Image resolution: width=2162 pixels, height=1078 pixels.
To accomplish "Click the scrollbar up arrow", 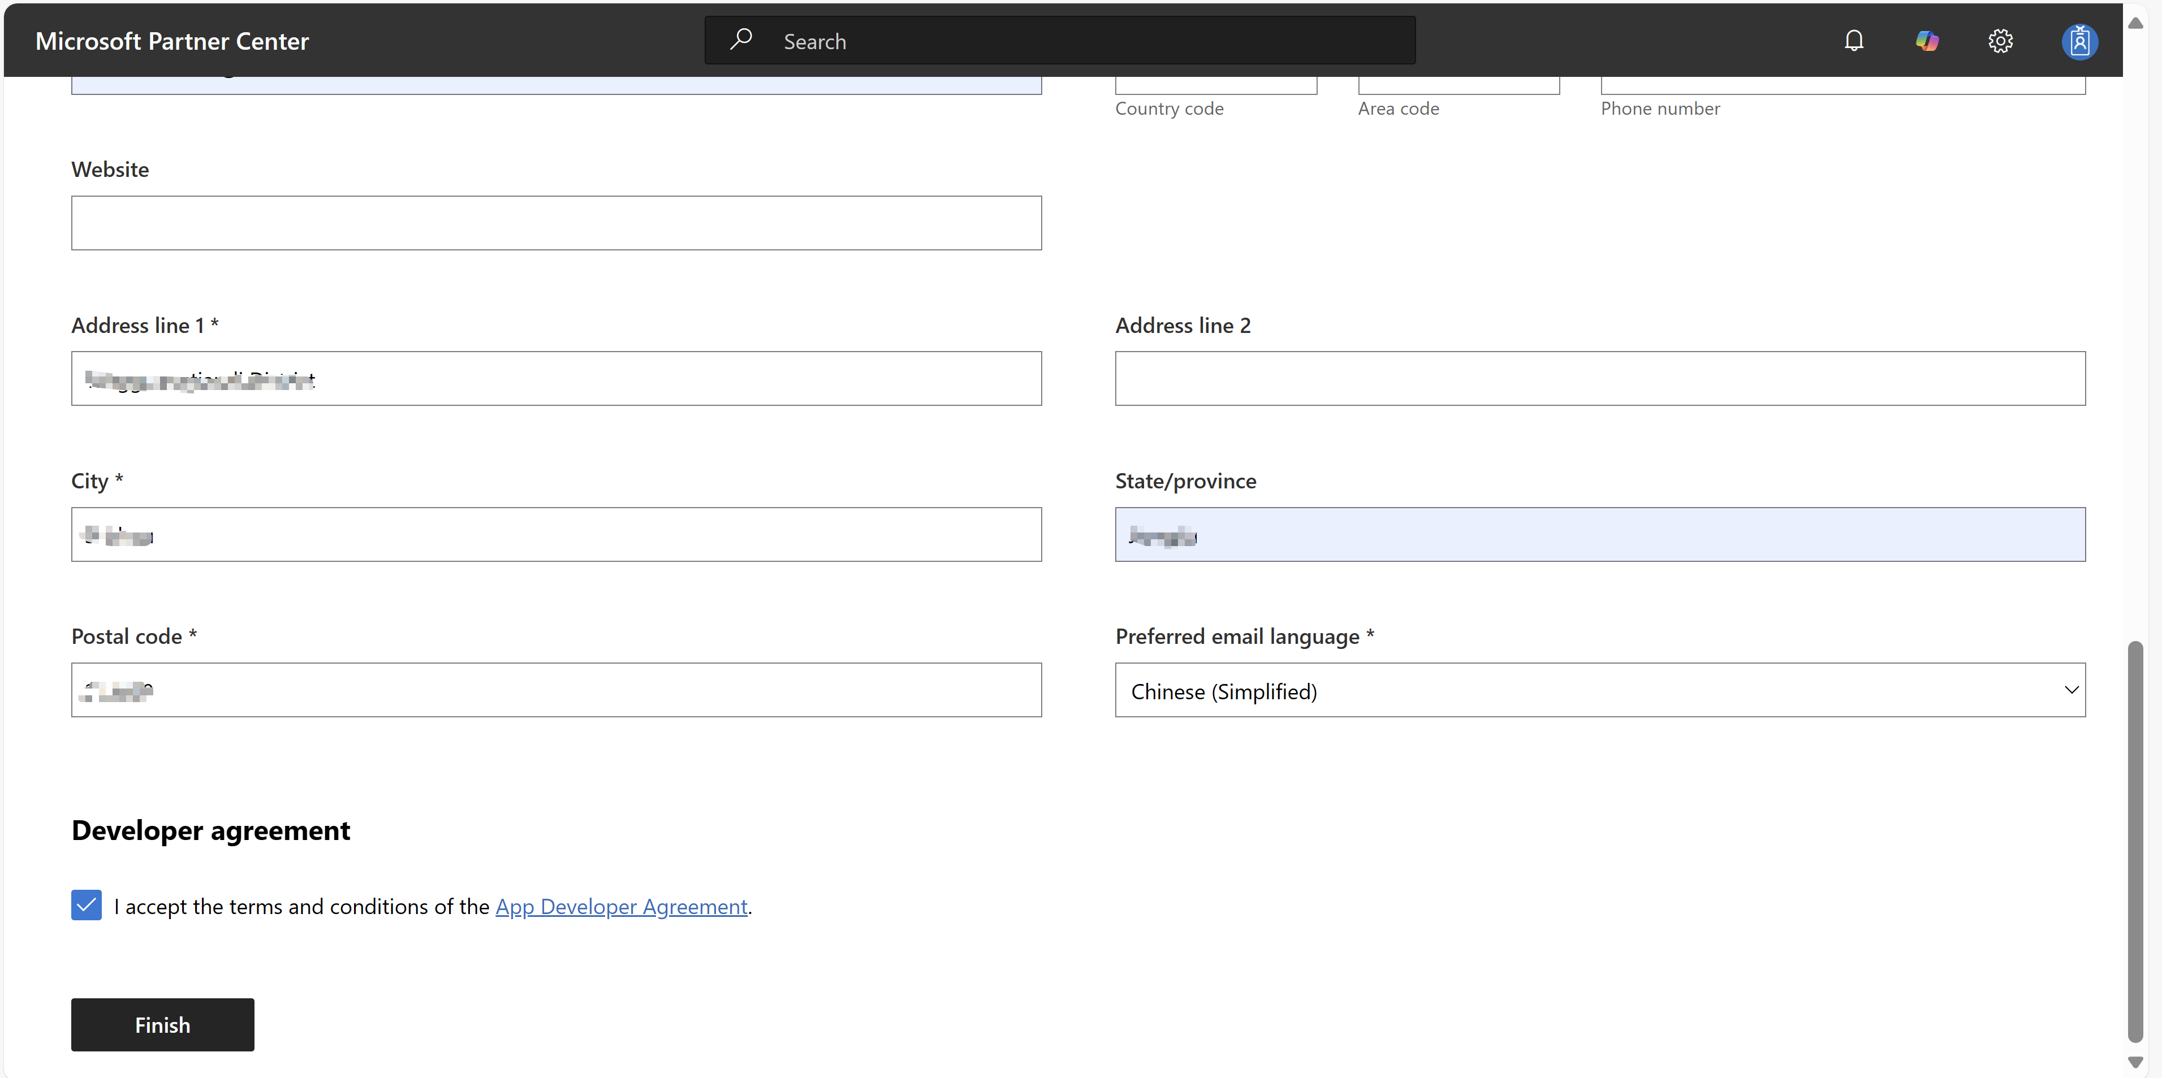I will click(x=2136, y=23).
